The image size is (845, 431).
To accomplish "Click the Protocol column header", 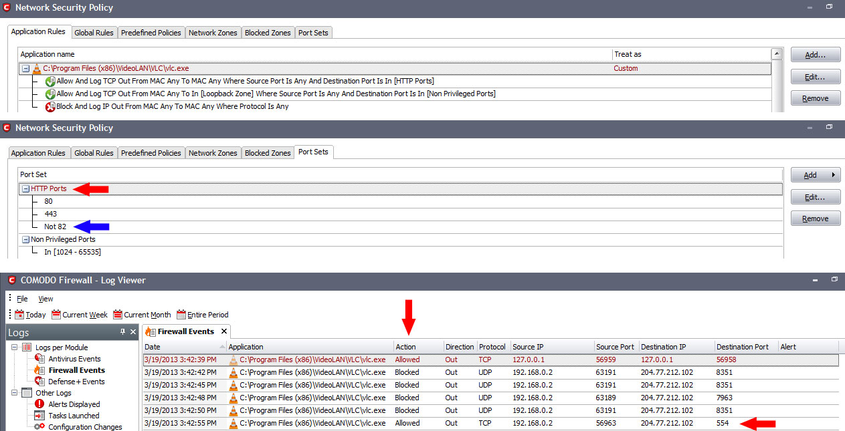I will [x=494, y=347].
